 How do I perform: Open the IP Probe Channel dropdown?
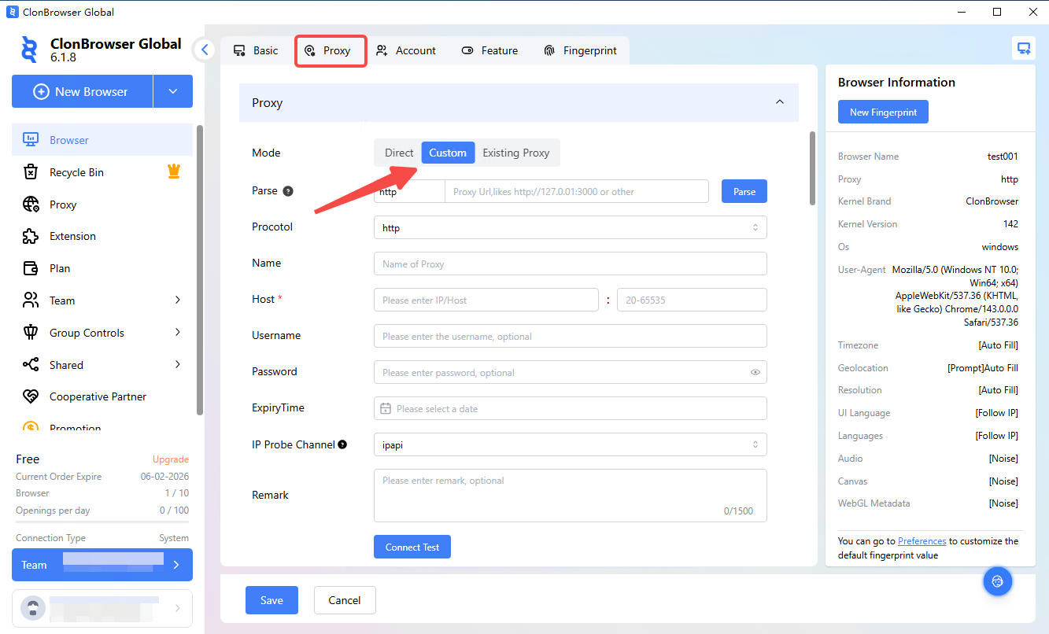pos(570,445)
